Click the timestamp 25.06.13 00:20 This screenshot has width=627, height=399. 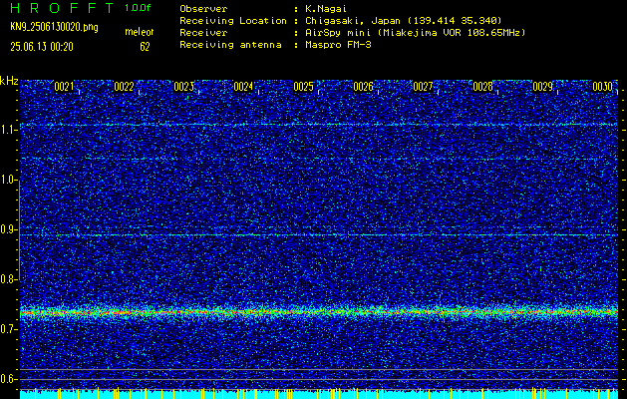tap(42, 47)
